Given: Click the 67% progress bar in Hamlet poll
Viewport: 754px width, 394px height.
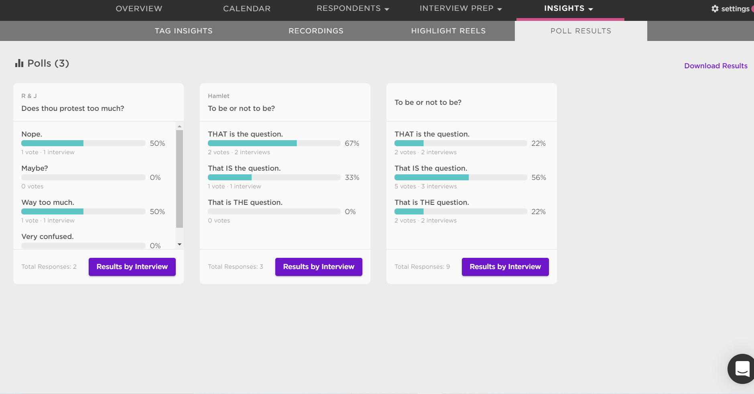Looking at the screenshot, I should click(274, 143).
